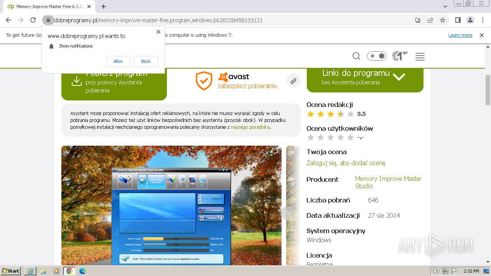
Task: Open the Chrome profile avatar
Action: pyautogui.click(x=470, y=20)
